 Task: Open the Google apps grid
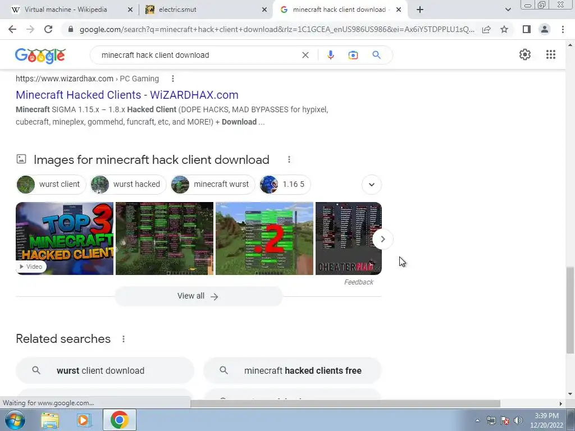550,54
